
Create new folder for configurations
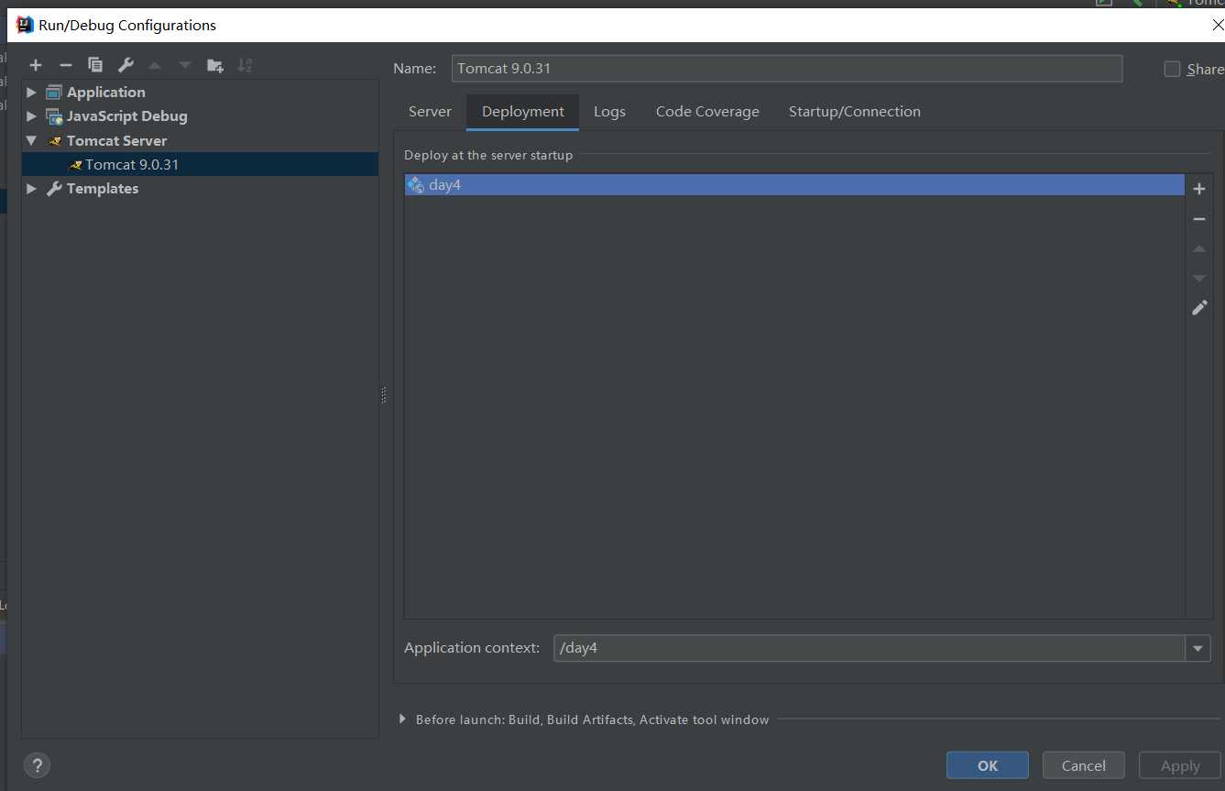(215, 65)
